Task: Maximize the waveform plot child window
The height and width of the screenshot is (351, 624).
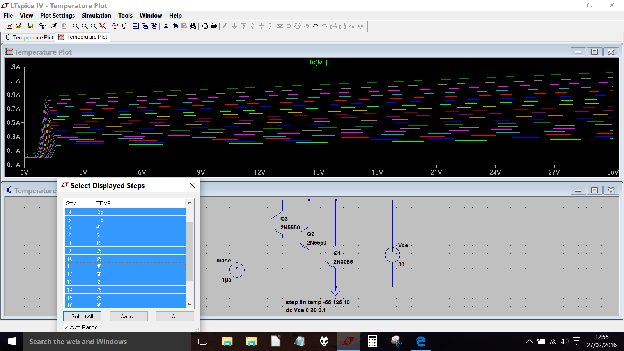Action: click(594, 52)
